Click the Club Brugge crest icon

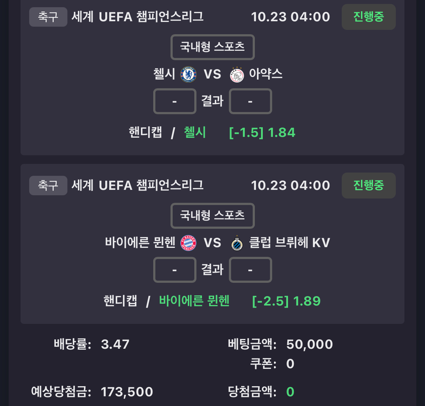pyautogui.click(x=237, y=243)
